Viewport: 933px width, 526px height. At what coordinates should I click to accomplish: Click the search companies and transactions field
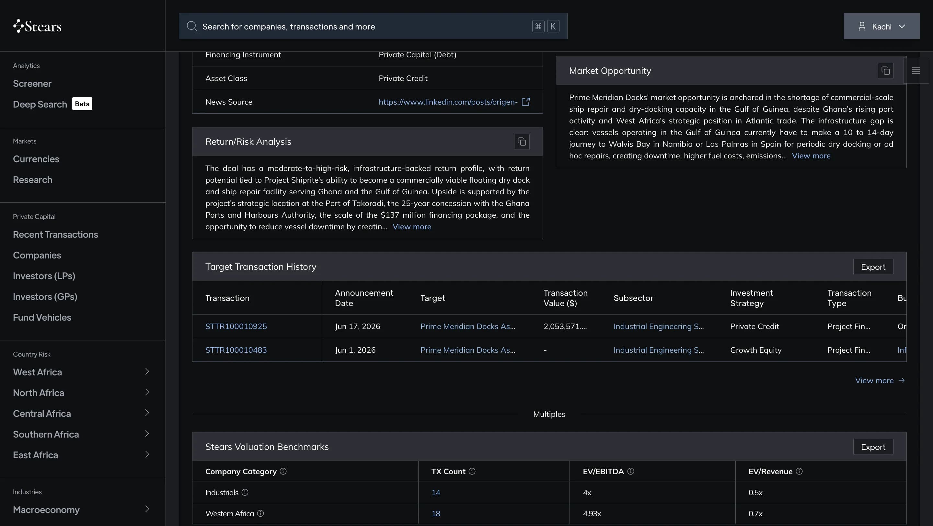pyautogui.click(x=373, y=27)
